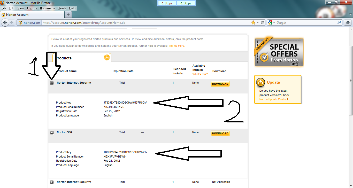The height and width of the screenshot is (188, 353).
Task: Open the Bookmarks menu
Action: coord(48,8)
